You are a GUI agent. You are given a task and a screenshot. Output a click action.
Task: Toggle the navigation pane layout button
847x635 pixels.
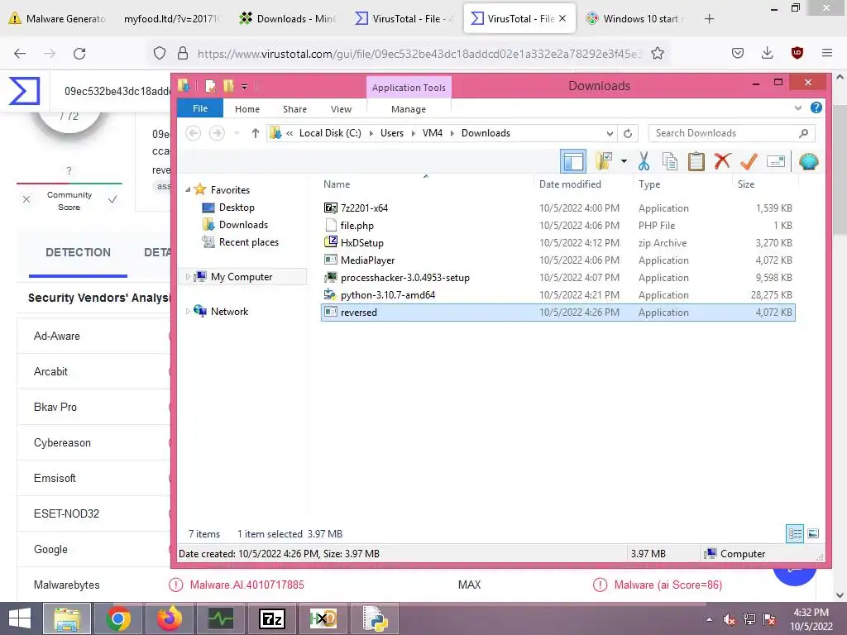pyautogui.click(x=573, y=161)
